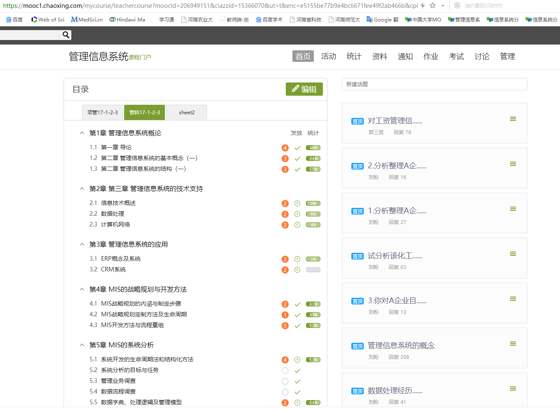Switch to the 项管17-1-2-3 class tab
The width and height of the screenshot is (560, 410).
(x=103, y=112)
